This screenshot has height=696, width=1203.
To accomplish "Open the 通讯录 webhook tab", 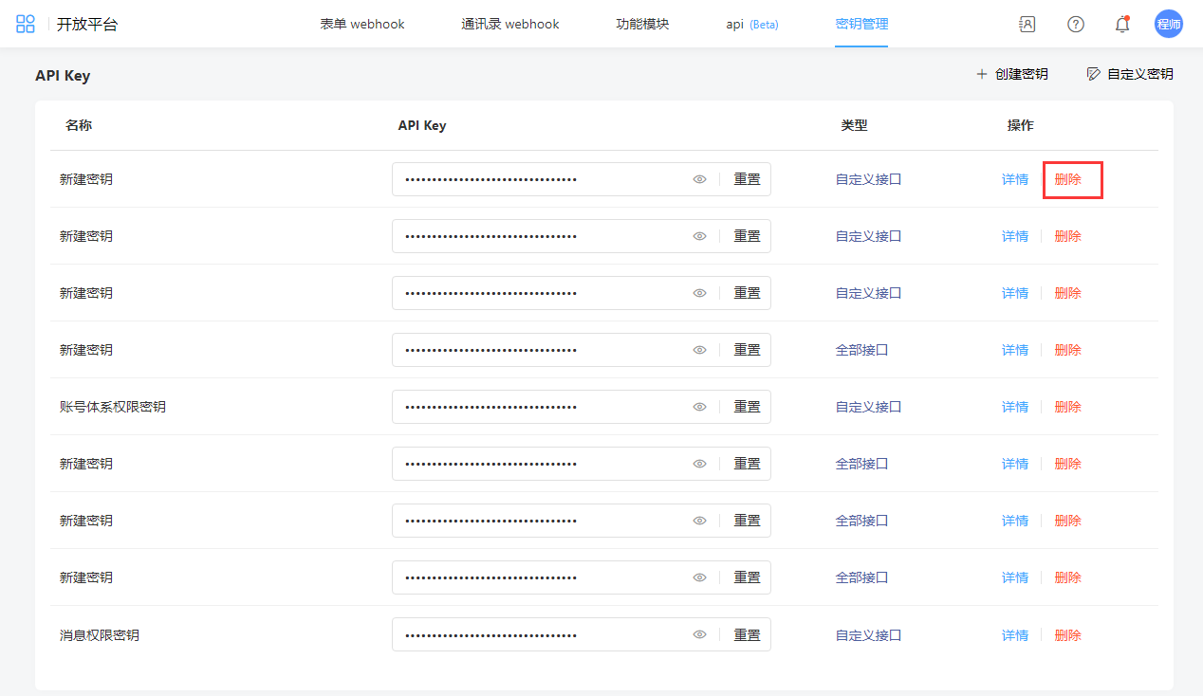I will (x=510, y=25).
